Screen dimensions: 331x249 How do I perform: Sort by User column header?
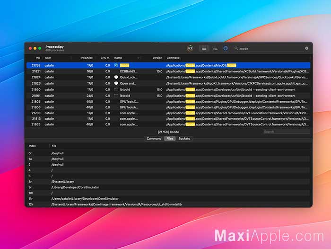pos(48,58)
